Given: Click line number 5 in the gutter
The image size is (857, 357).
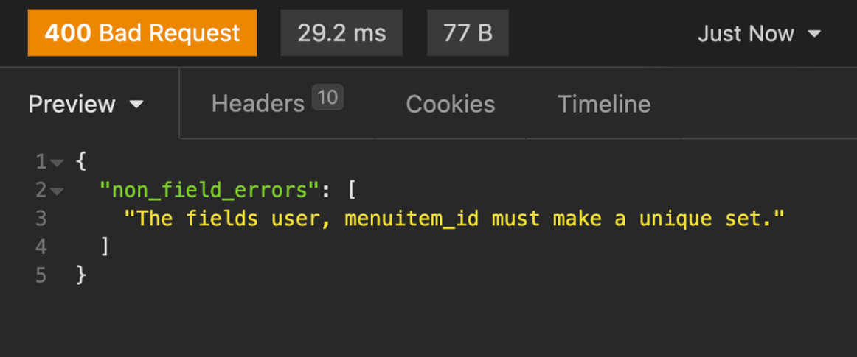Looking at the screenshot, I should coord(41,275).
